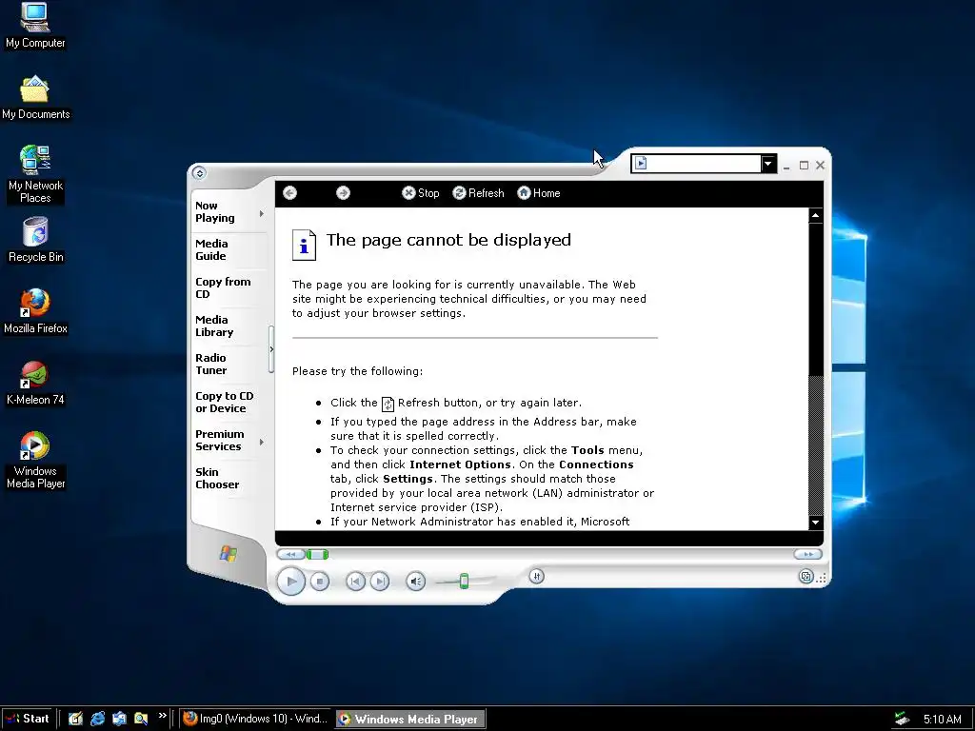Open the Now Playing tab
The height and width of the screenshot is (731, 975).
point(215,212)
